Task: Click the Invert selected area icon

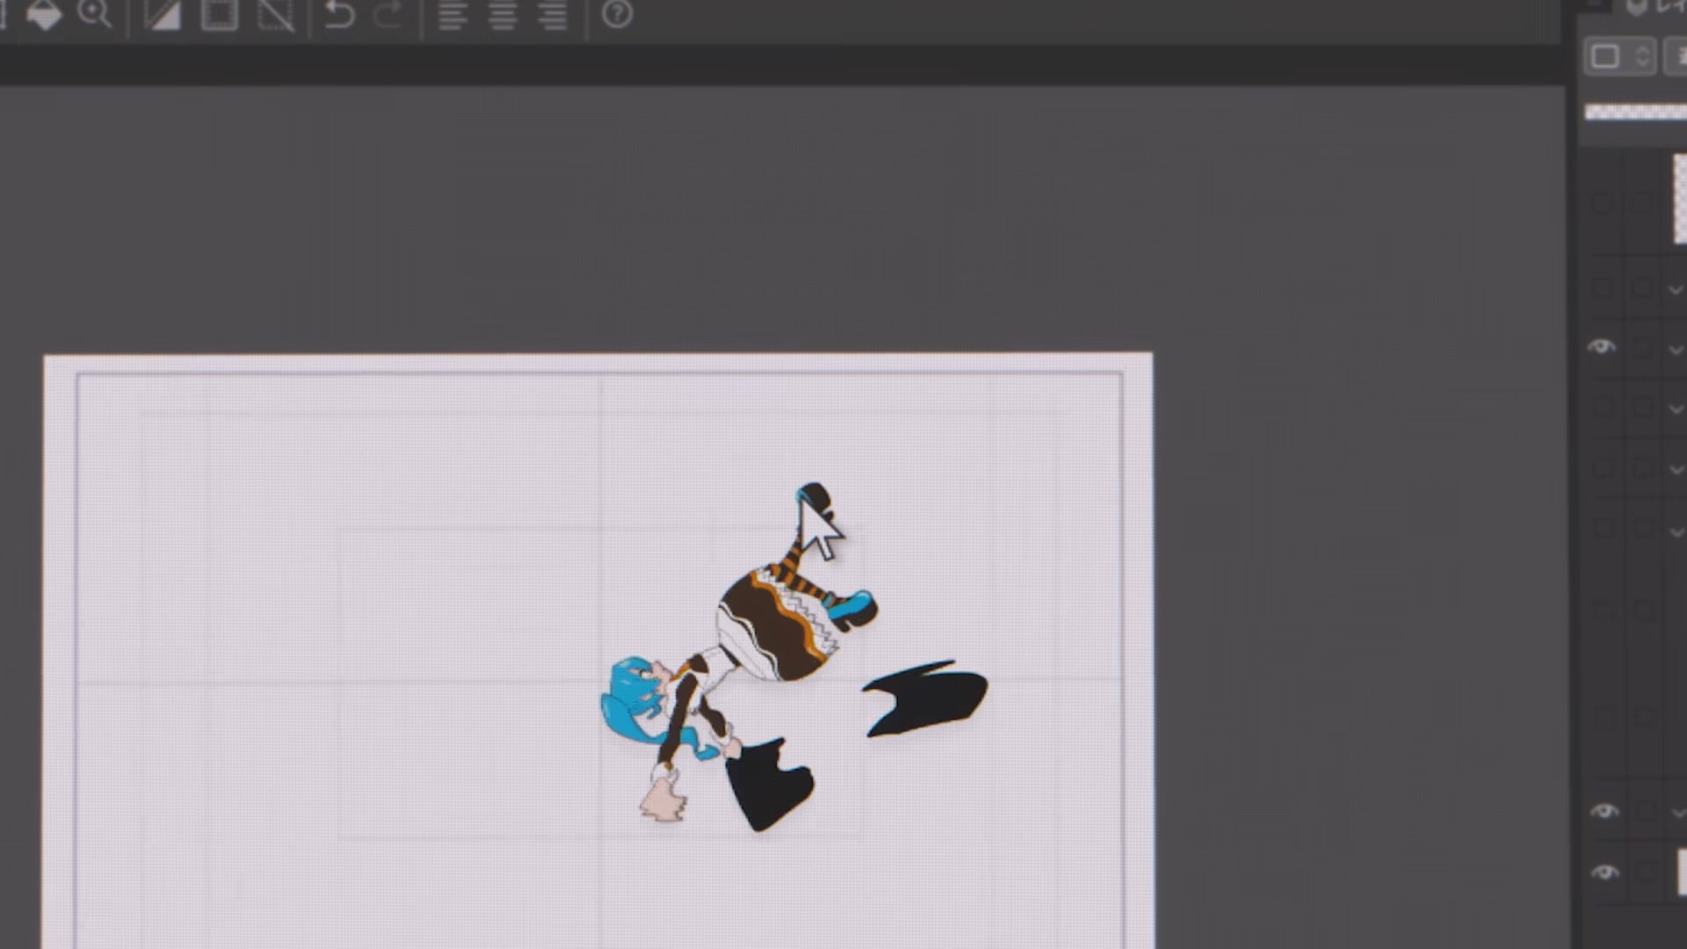Action: point(162,15)
